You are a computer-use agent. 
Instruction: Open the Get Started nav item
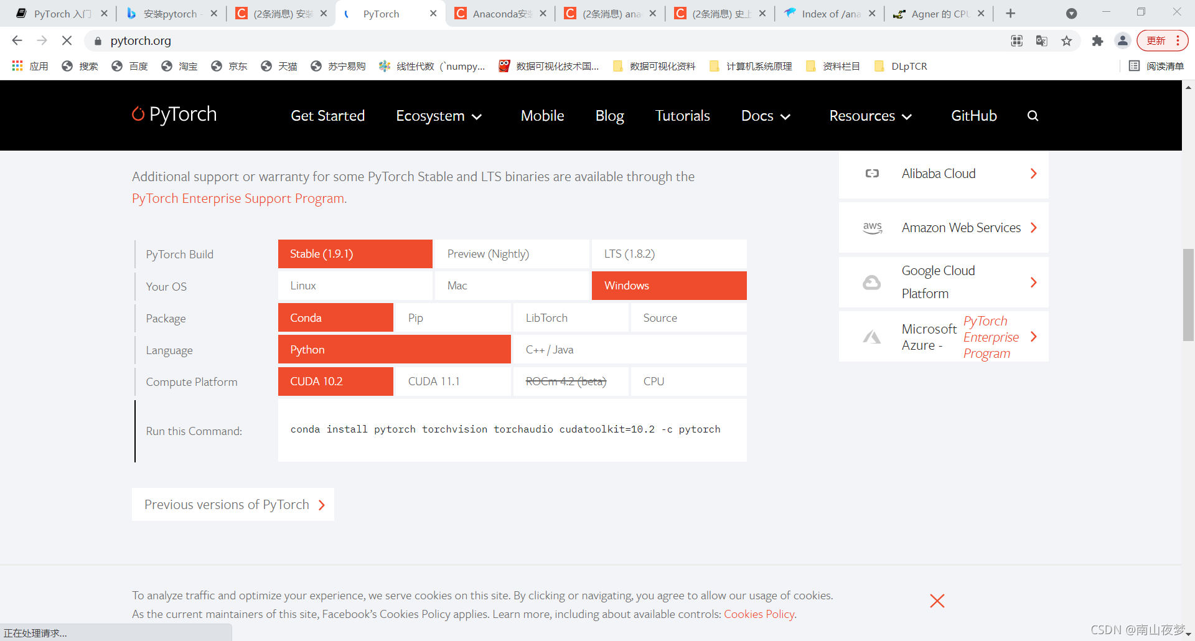click(327, 116)
